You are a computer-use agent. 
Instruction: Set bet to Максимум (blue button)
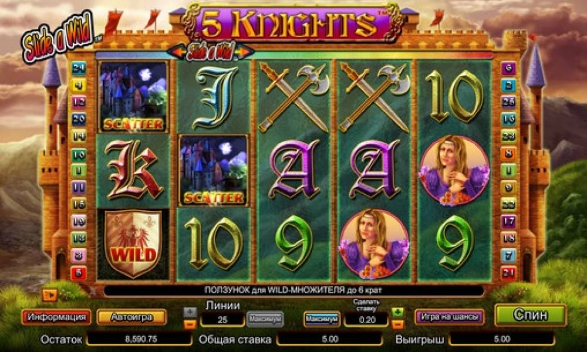pos(322,319)
